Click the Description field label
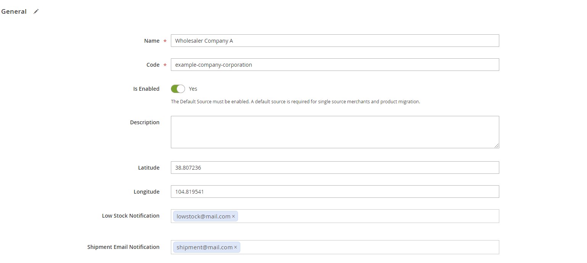Image resolution: width=587 pixels, height=263 pixels. [145, 122]
